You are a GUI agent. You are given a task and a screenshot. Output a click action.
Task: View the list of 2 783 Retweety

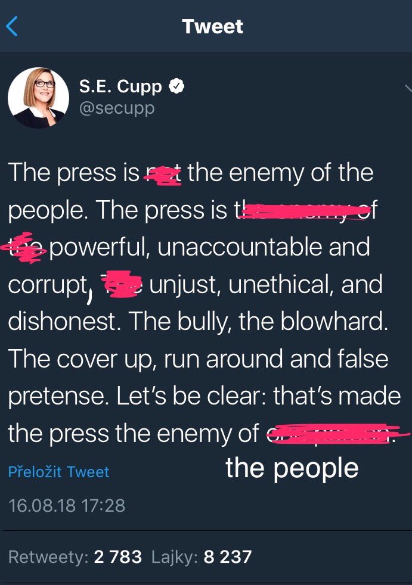coord(75,556)
